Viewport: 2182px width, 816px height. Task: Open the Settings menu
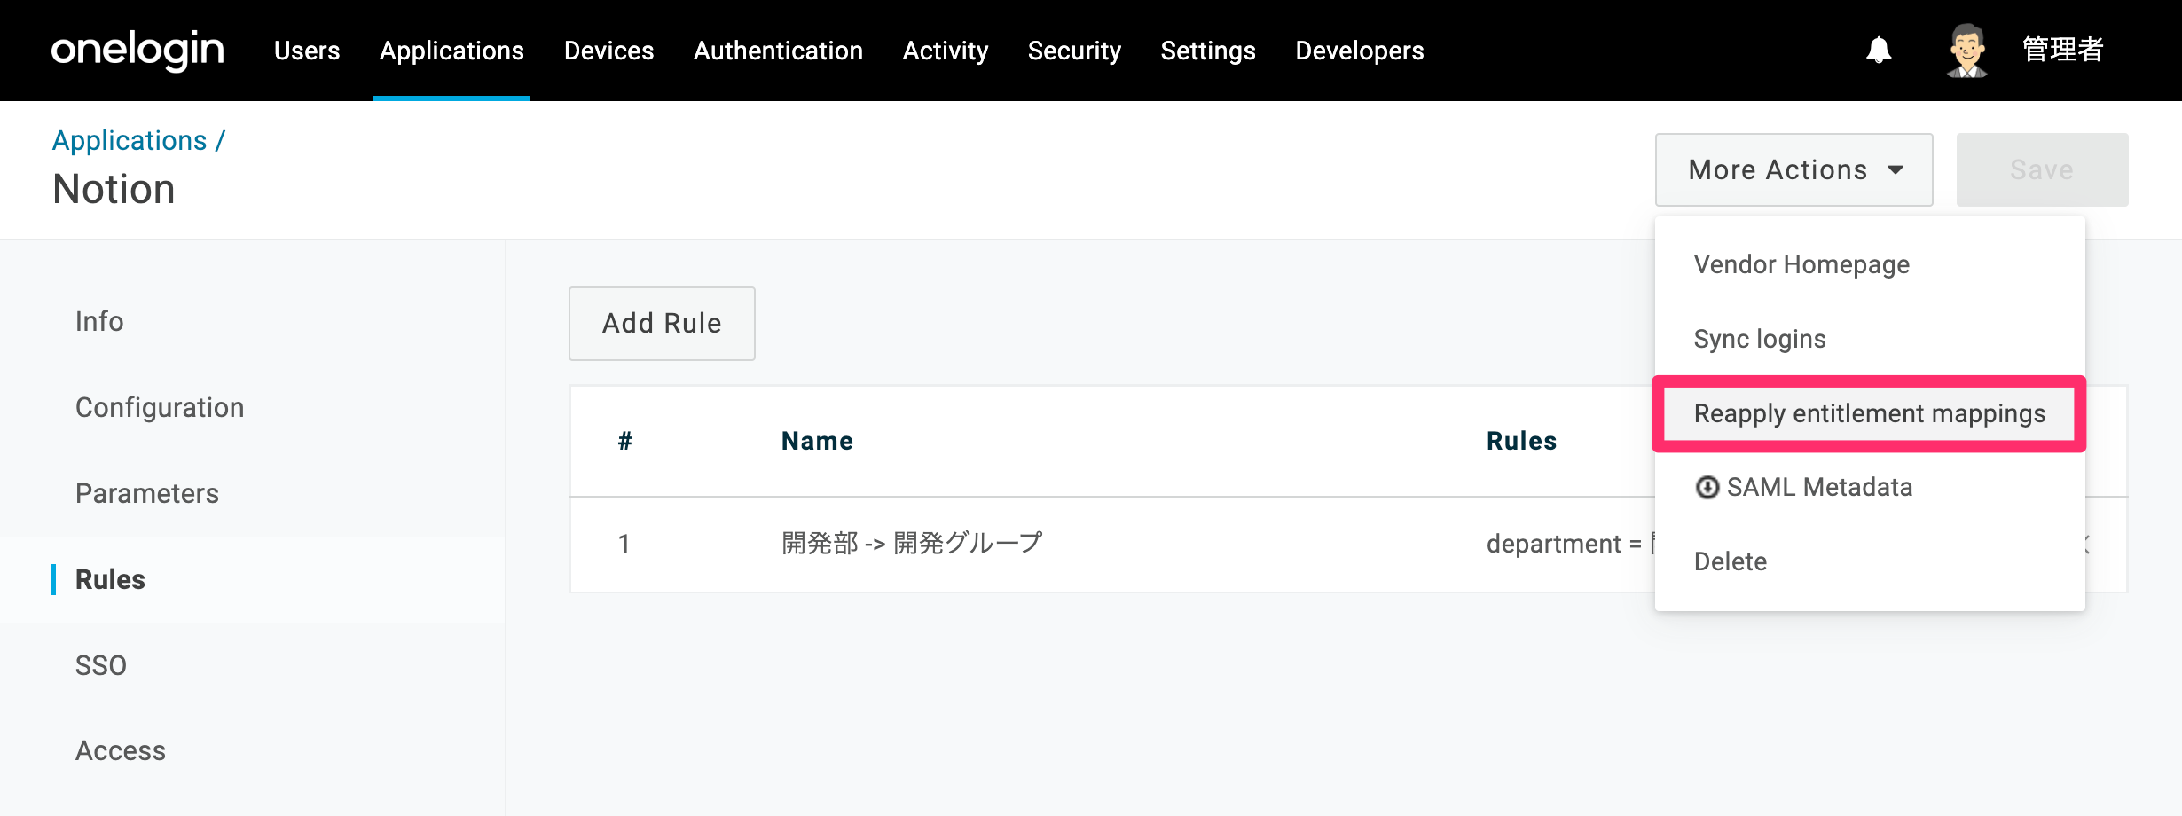tap(1208, 51)
